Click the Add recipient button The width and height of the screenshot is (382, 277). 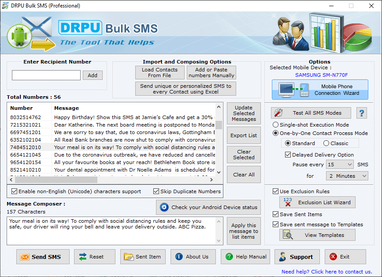coord(93,75)
